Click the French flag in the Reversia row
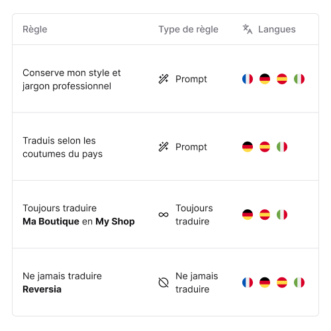Viewport: 331px width, 331px height. pos(248,283)
